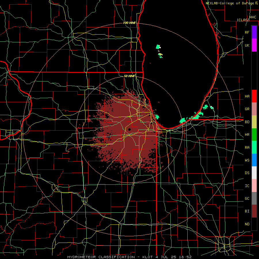This screenshot has height=259, width=259.
Task: Point to the IC legend label
Action: pos(247,186)
